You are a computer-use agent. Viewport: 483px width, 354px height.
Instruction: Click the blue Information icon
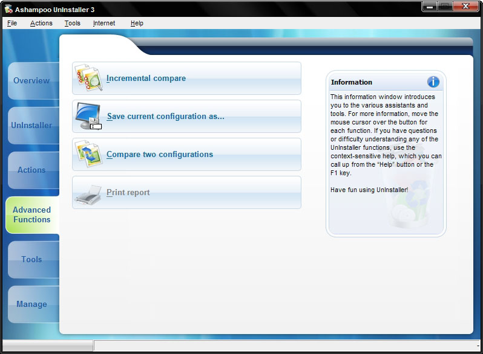pyautogui.click(x=433, y=82)
